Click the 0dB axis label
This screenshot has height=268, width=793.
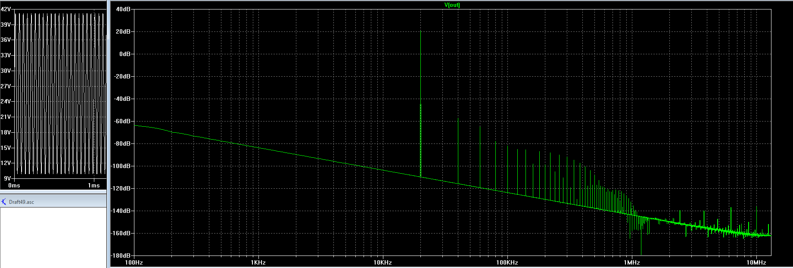pos(125,54)
